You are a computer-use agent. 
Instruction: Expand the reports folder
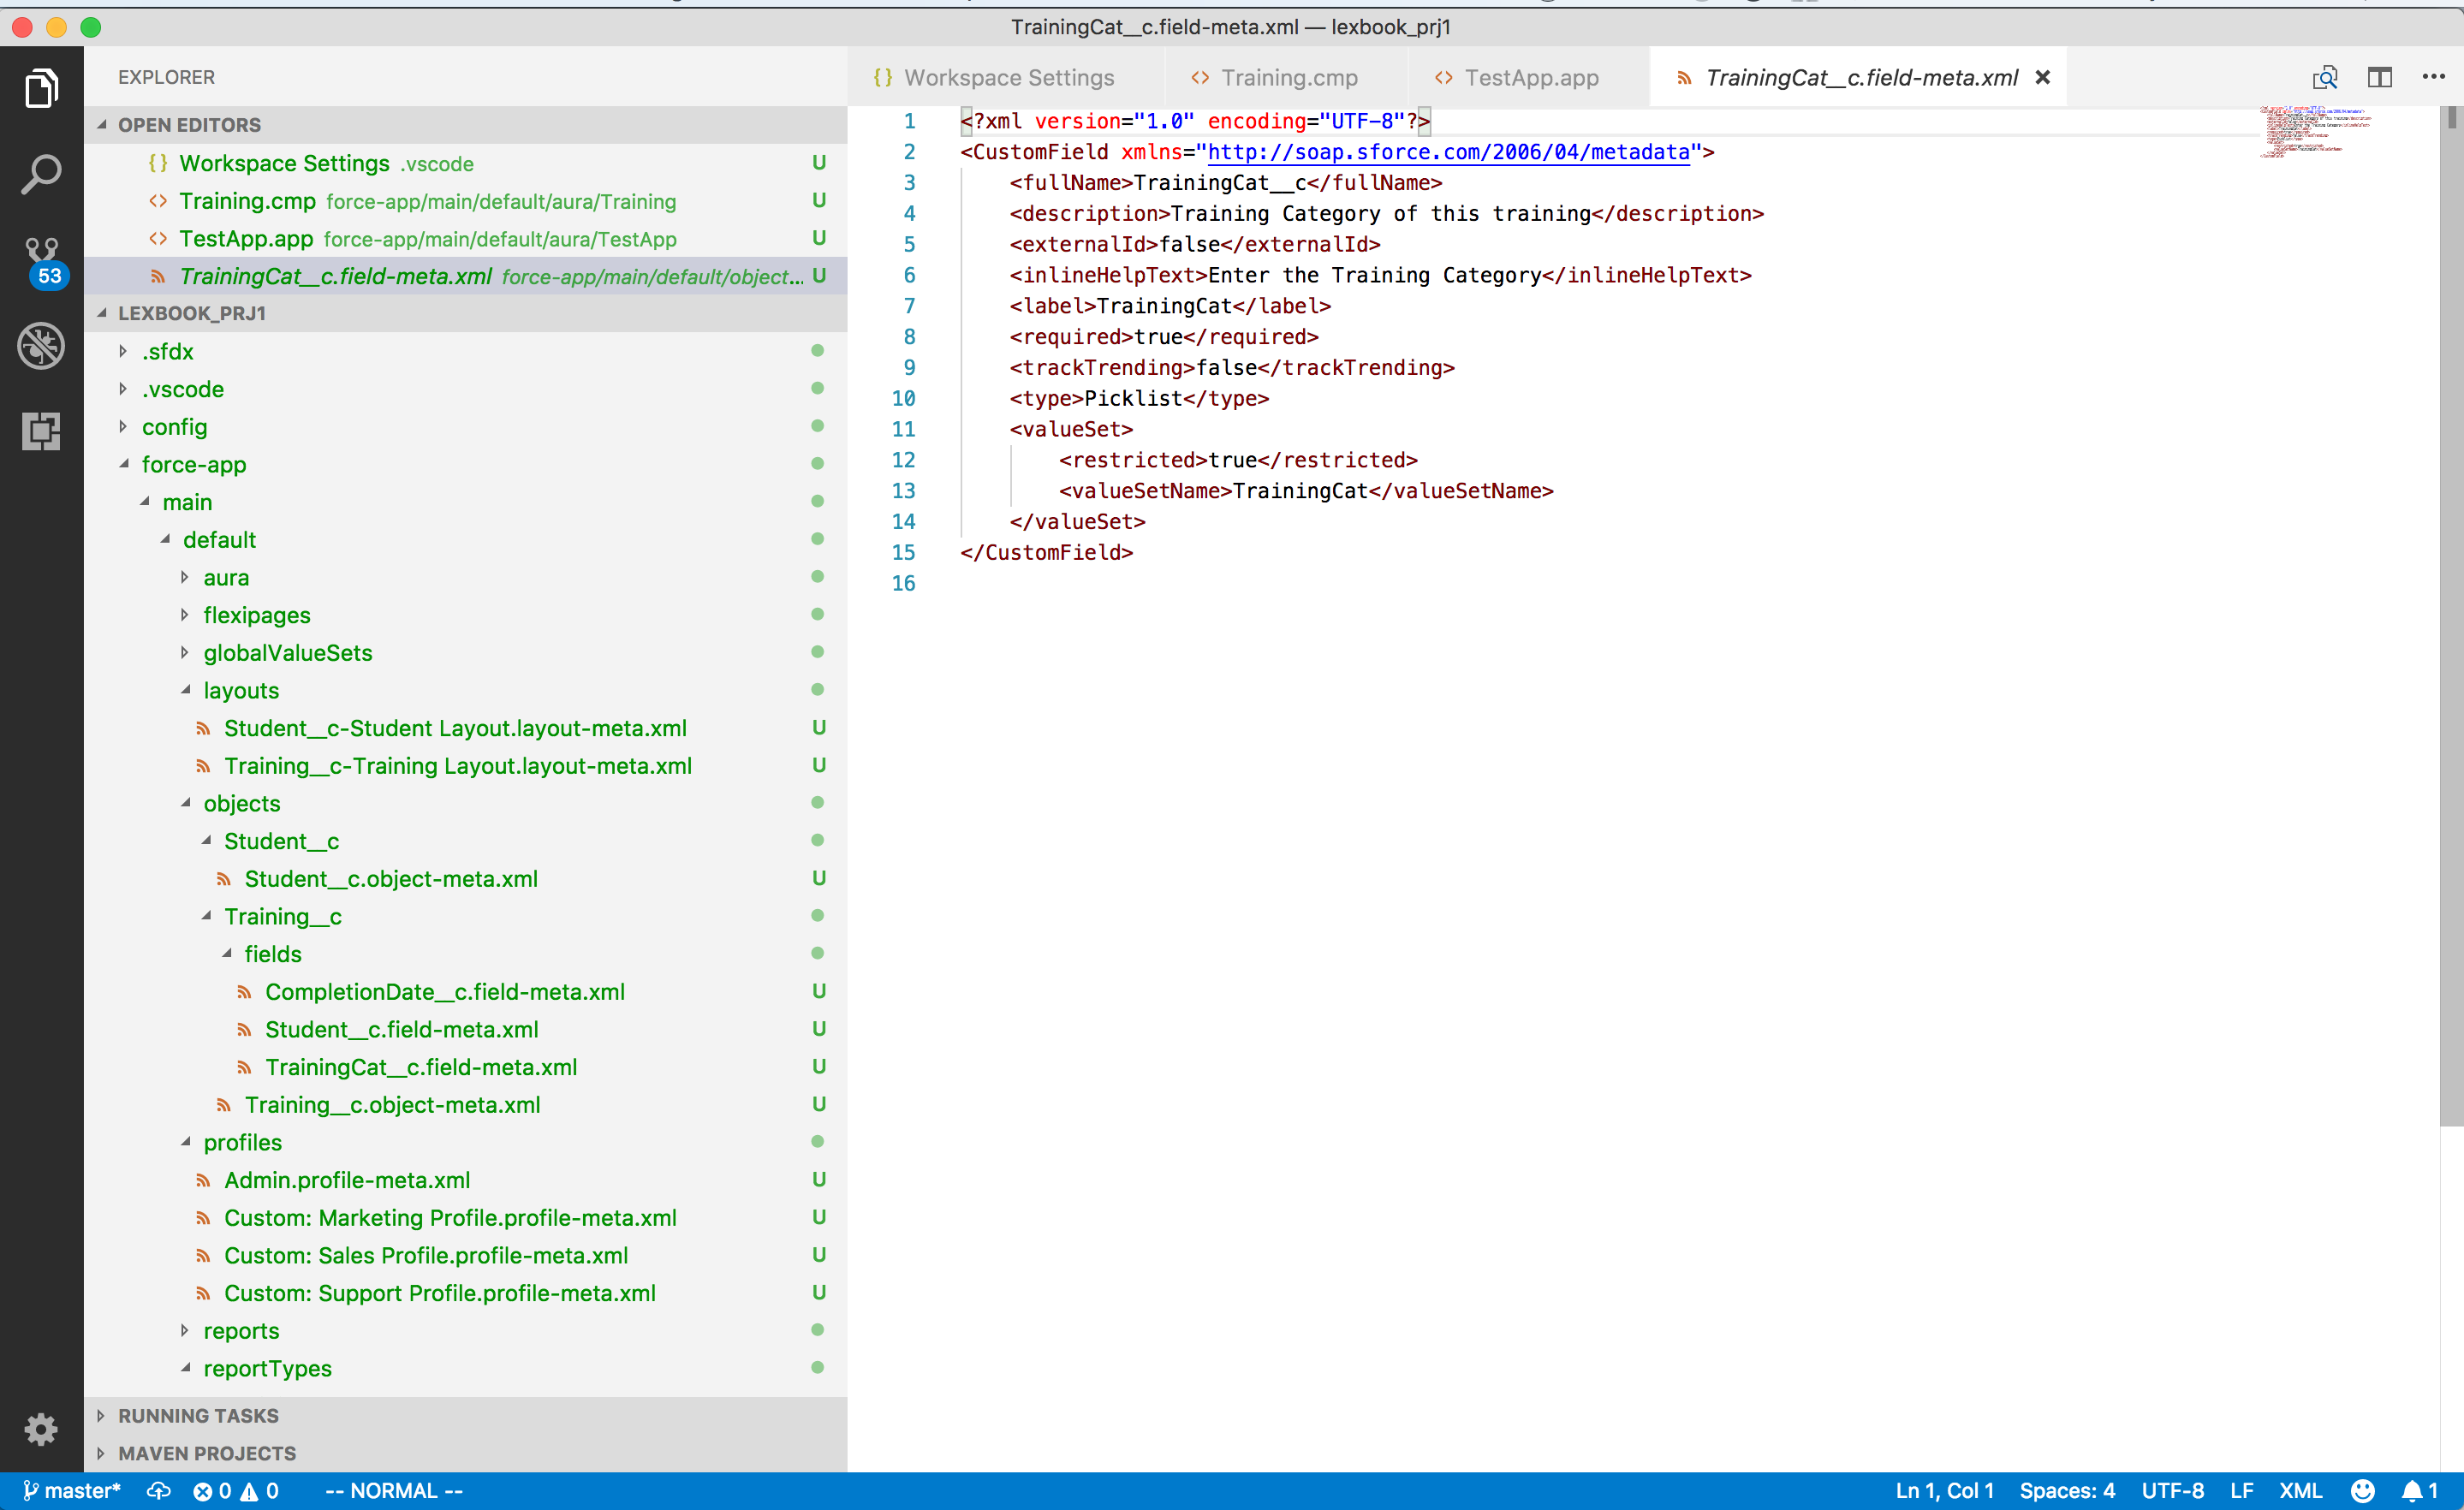[x=185, y=1331]
